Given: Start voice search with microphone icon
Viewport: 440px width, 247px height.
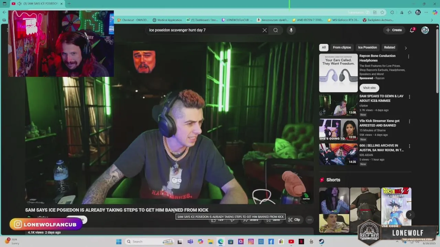Looking at the screenshot, I should [x=291, y=30].
